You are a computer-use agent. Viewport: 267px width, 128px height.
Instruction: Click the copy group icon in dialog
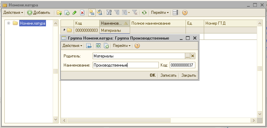(x=106, y=46)
